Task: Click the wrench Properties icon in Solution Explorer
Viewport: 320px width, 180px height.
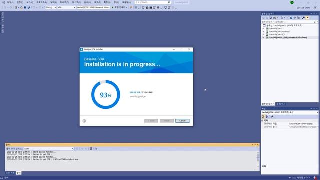Action: (x=303, y=18)
